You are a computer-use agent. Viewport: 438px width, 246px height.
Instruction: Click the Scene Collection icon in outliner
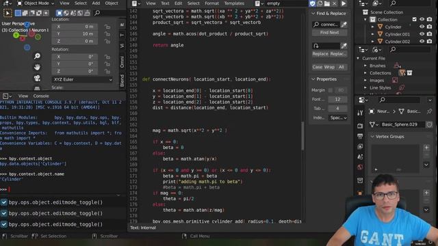click(365, 12)
